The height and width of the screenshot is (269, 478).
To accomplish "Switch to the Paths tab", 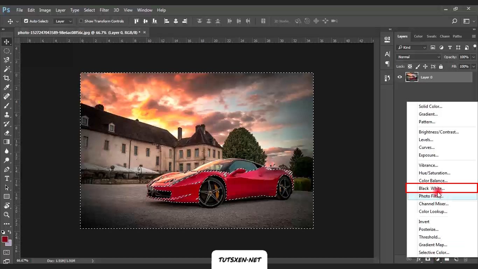I will coord(457,36).
